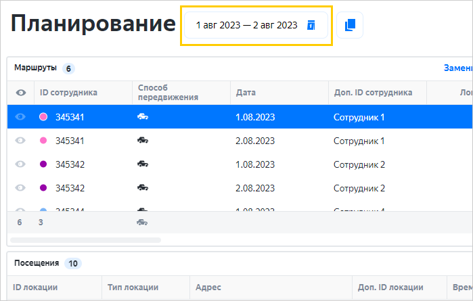
Task: Select the Посещения section title
Action: (37, 263)
